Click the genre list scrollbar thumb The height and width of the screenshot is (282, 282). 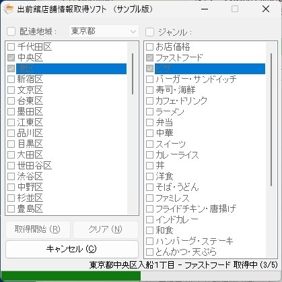click(271, 119)
